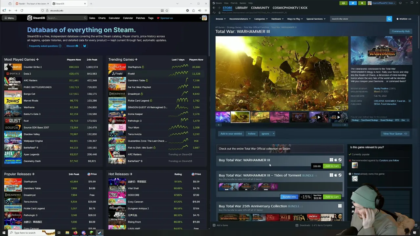Image resolution: width=420 pixels, height=236 pixels.
Task: Click the Discord button on SteamDB
Action: tap(72, 46)
